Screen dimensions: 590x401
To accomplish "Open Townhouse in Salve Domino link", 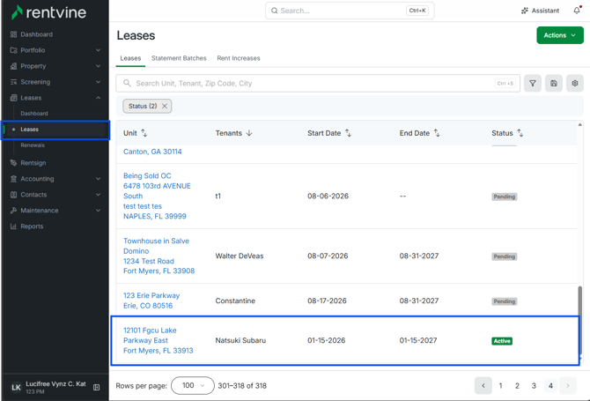I will (159, 256).
